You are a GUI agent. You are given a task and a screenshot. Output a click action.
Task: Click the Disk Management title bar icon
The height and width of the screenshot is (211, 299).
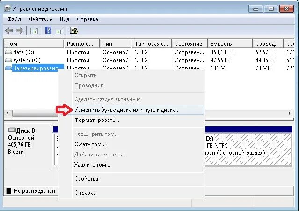[7, 9]
